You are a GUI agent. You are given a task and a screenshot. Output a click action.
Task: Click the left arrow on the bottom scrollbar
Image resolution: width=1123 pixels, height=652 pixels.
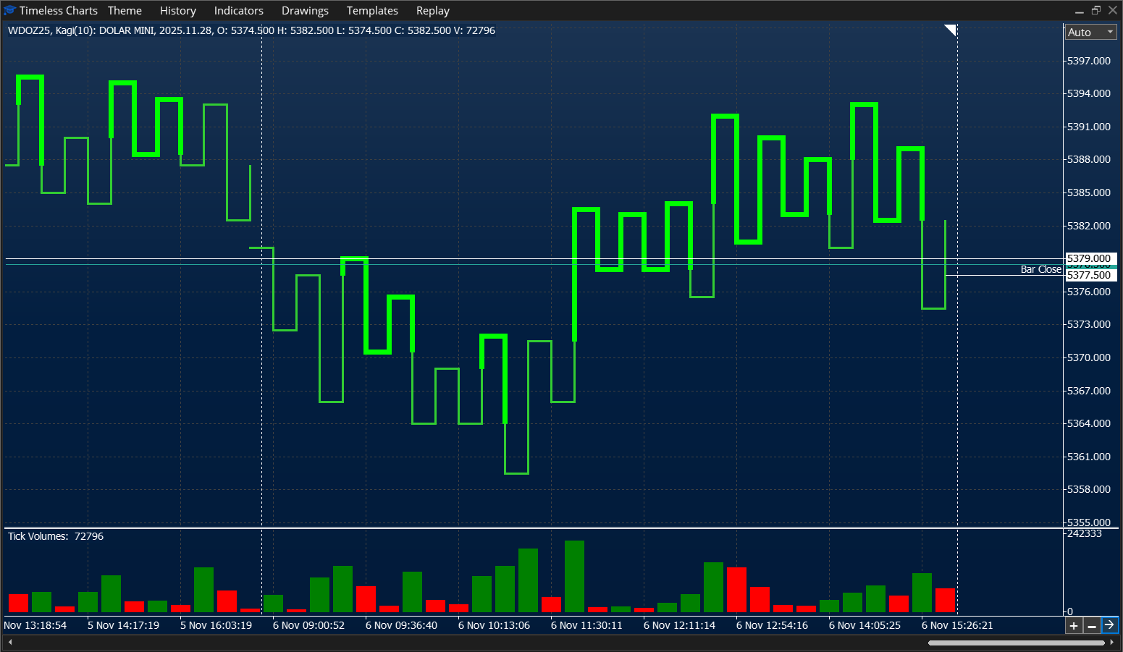(x=9, y=641)
